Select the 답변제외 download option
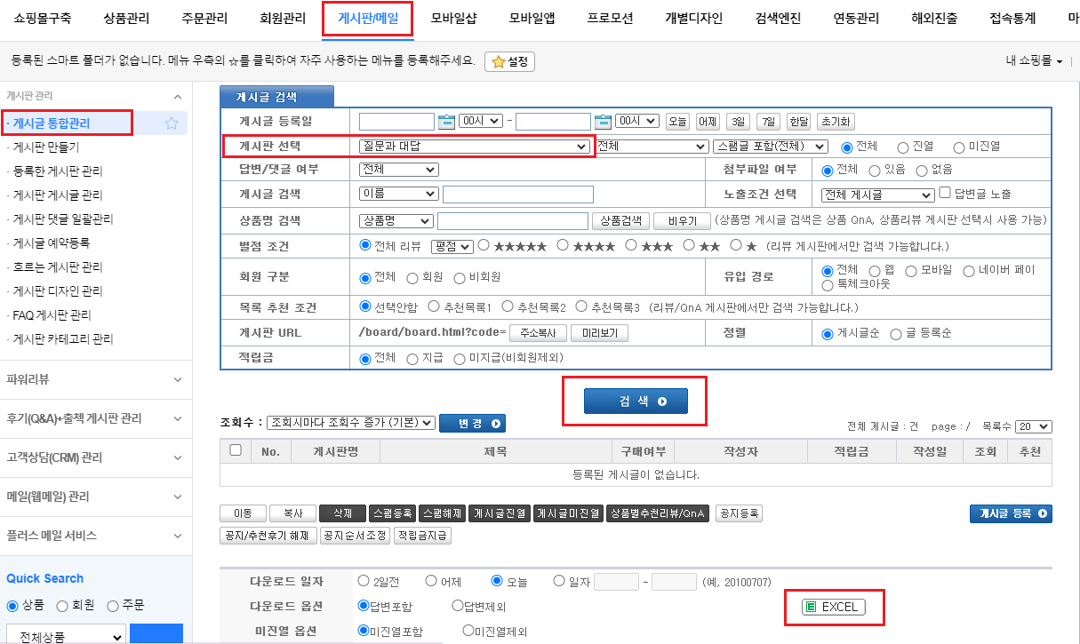 [x=458, y=606]
